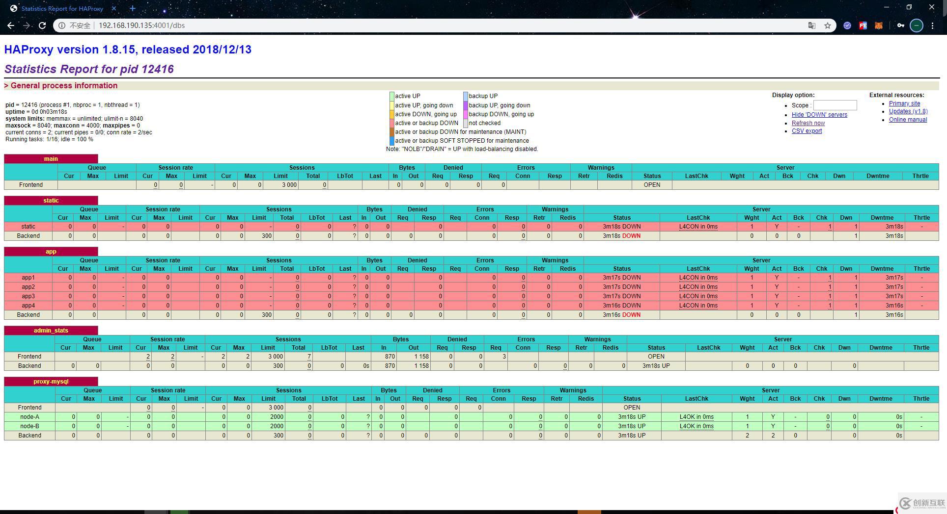Image resolution: width=947 pixels, height=514 pixels.
Task: Click the Refresh now link
Action: [808, 123]
